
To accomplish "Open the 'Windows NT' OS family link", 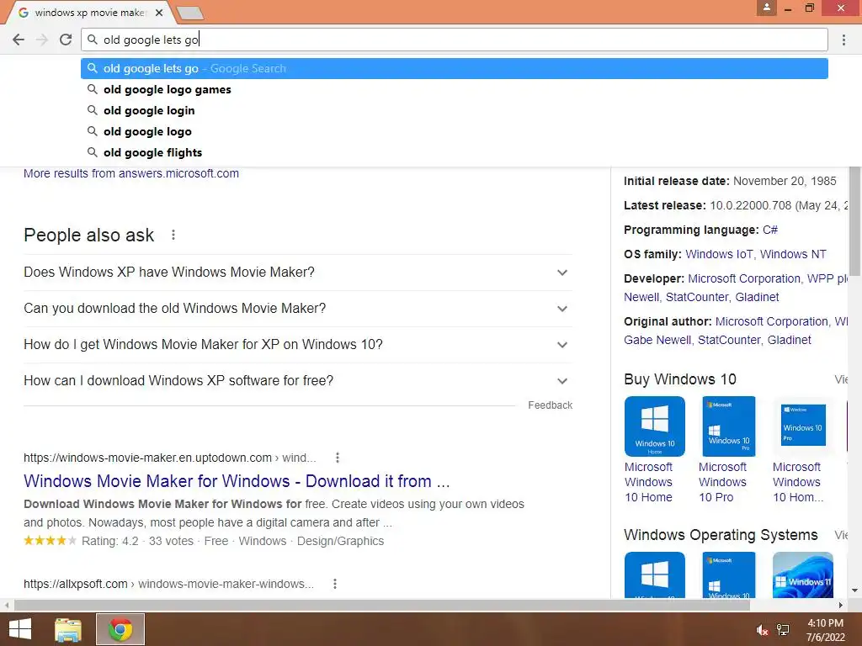I will click(793, 254).
